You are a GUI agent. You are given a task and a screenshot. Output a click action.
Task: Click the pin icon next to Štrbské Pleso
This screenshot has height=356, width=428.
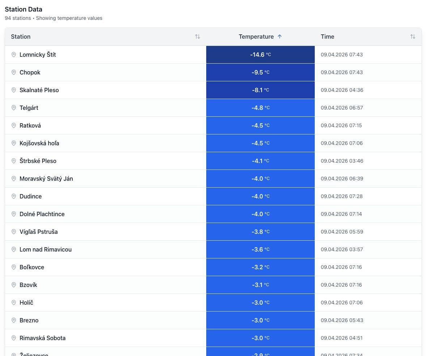coord(14,161)
